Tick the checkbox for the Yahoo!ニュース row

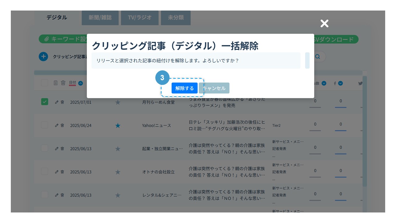tap(45, 125)
